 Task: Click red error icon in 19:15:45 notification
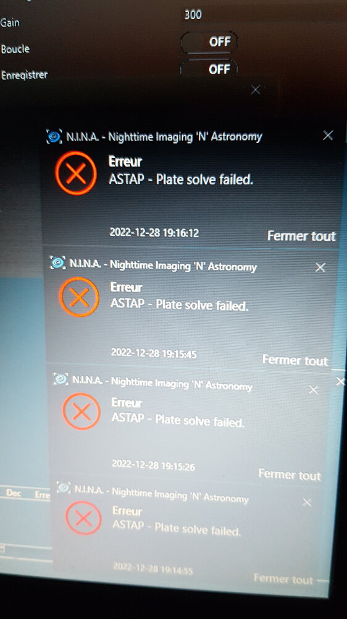[79, 297]
